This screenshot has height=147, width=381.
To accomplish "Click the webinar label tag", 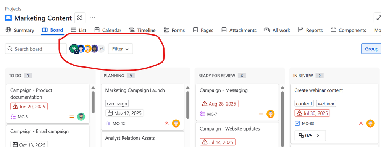I will coord(326,103).
